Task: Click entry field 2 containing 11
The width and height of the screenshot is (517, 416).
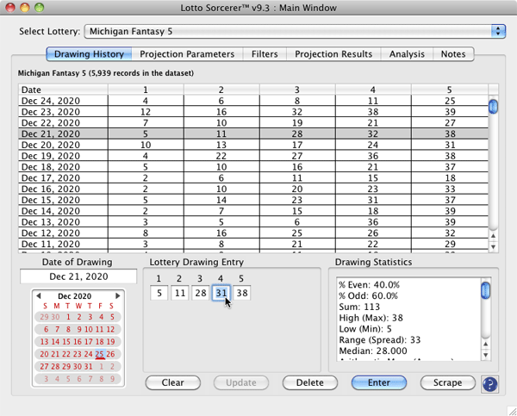Action: pos(180,293)
